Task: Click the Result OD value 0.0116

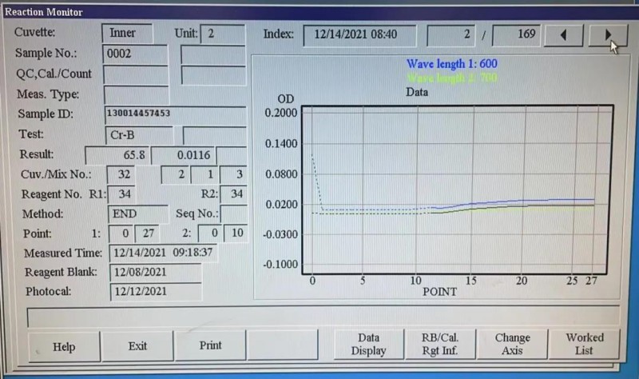Action: click(184, 155)
